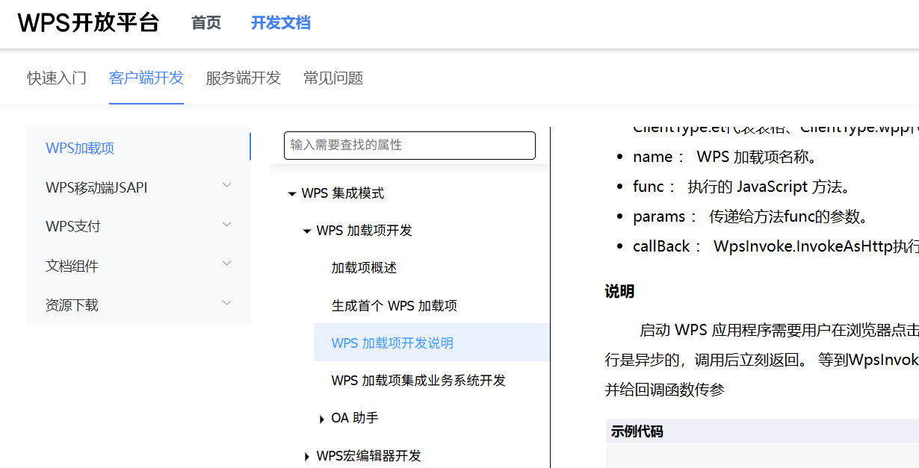Click the WPS开放平台 logo title
919x468 pixels.
88,23
